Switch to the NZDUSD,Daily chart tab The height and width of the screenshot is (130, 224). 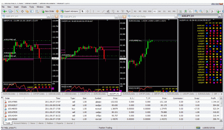pos(173,94)
